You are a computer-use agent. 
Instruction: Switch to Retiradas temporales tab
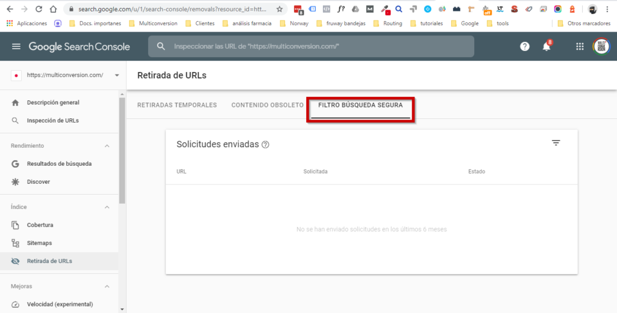pyautogui.click(x=177, y=105)
